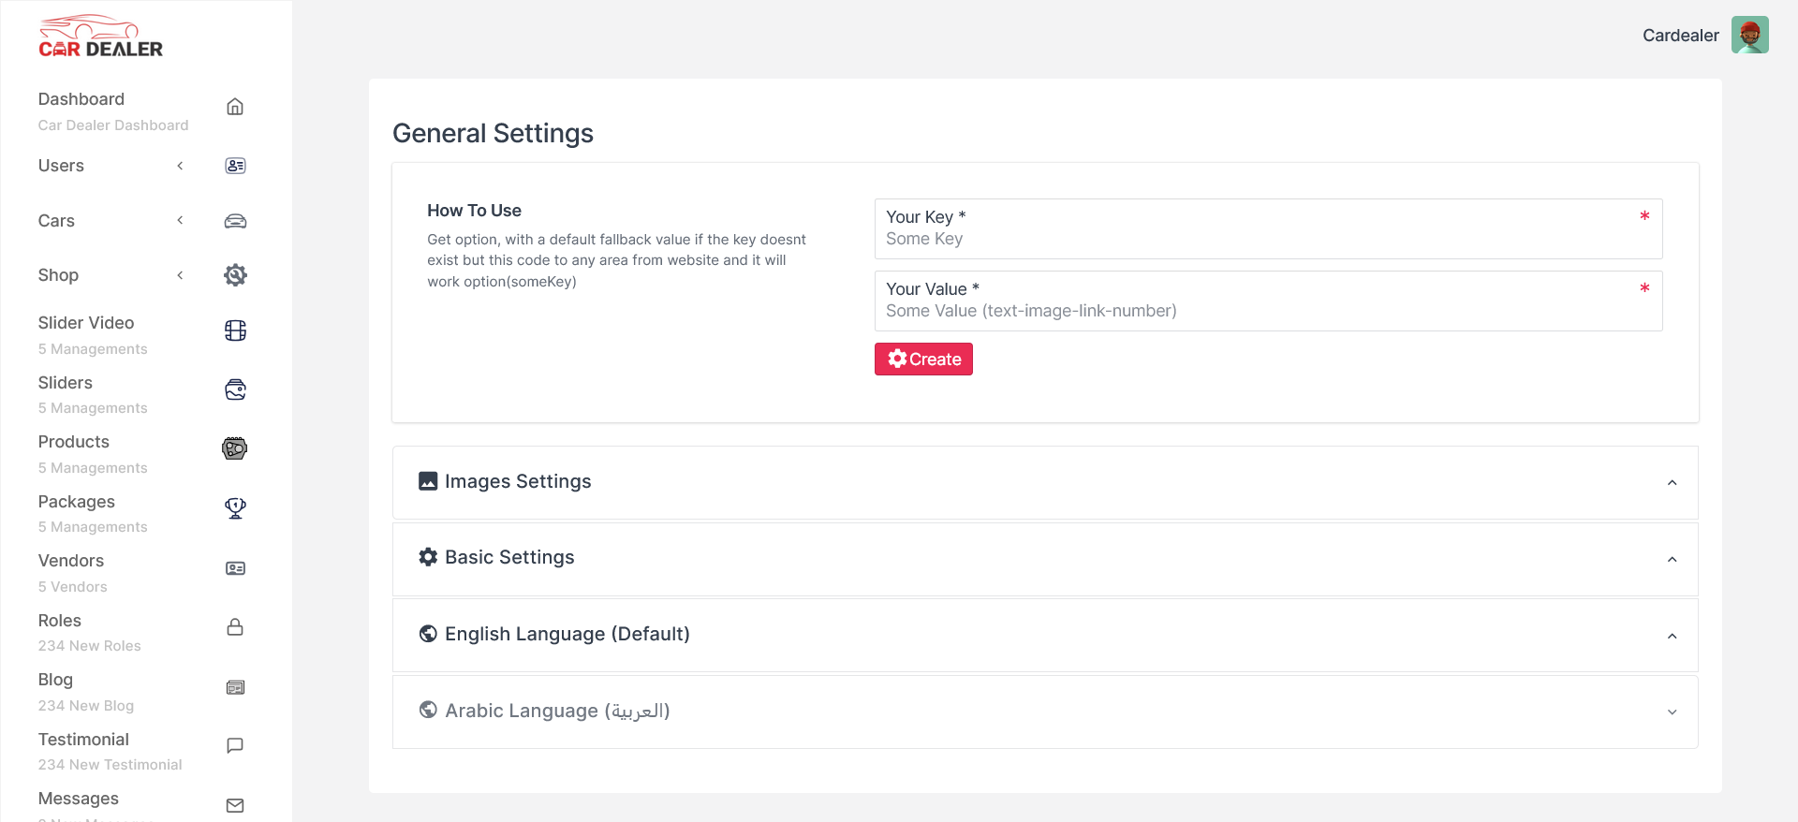The width and height of the screenshot is (1798, 822).
Task: Go to Blog in the sidebar
Action: click(55, 680)
